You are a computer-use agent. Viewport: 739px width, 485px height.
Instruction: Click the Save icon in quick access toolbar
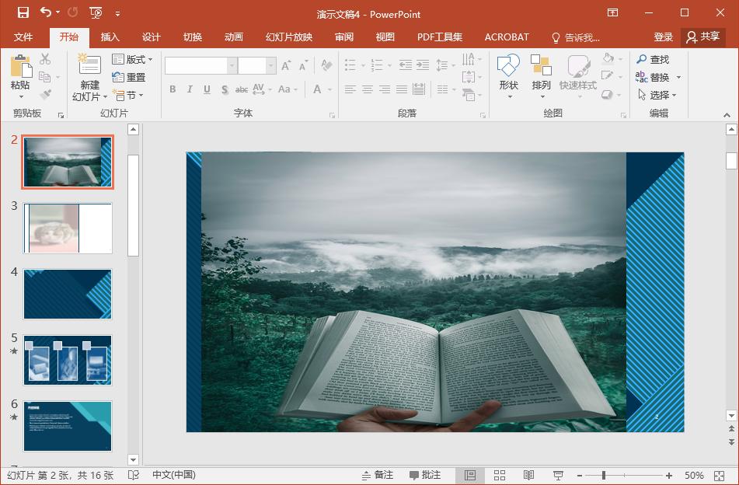(23, 12)
